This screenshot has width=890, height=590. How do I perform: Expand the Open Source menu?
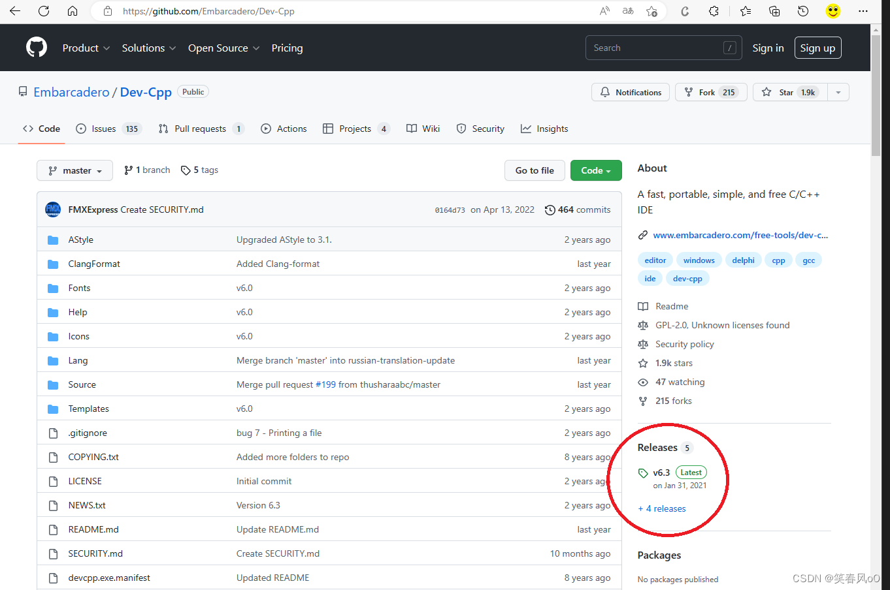(224, 48)
